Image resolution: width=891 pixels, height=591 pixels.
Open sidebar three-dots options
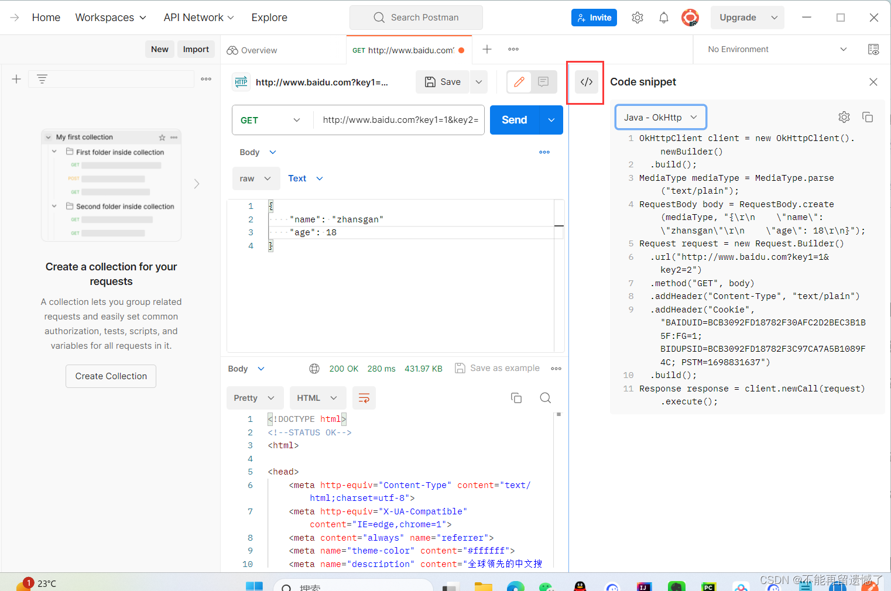pos(206,79)
